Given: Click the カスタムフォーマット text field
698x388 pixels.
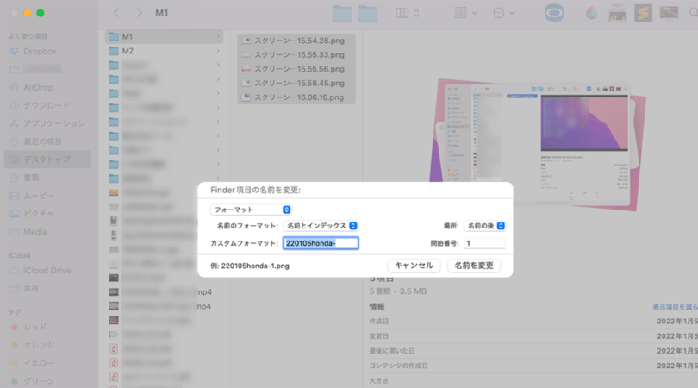Looking at the screenshot, I should pyautogui.click(x=320, y=244).
